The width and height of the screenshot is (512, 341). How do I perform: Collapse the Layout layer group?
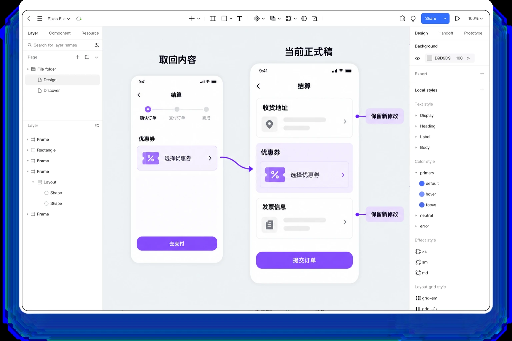[x=33, y=182]
